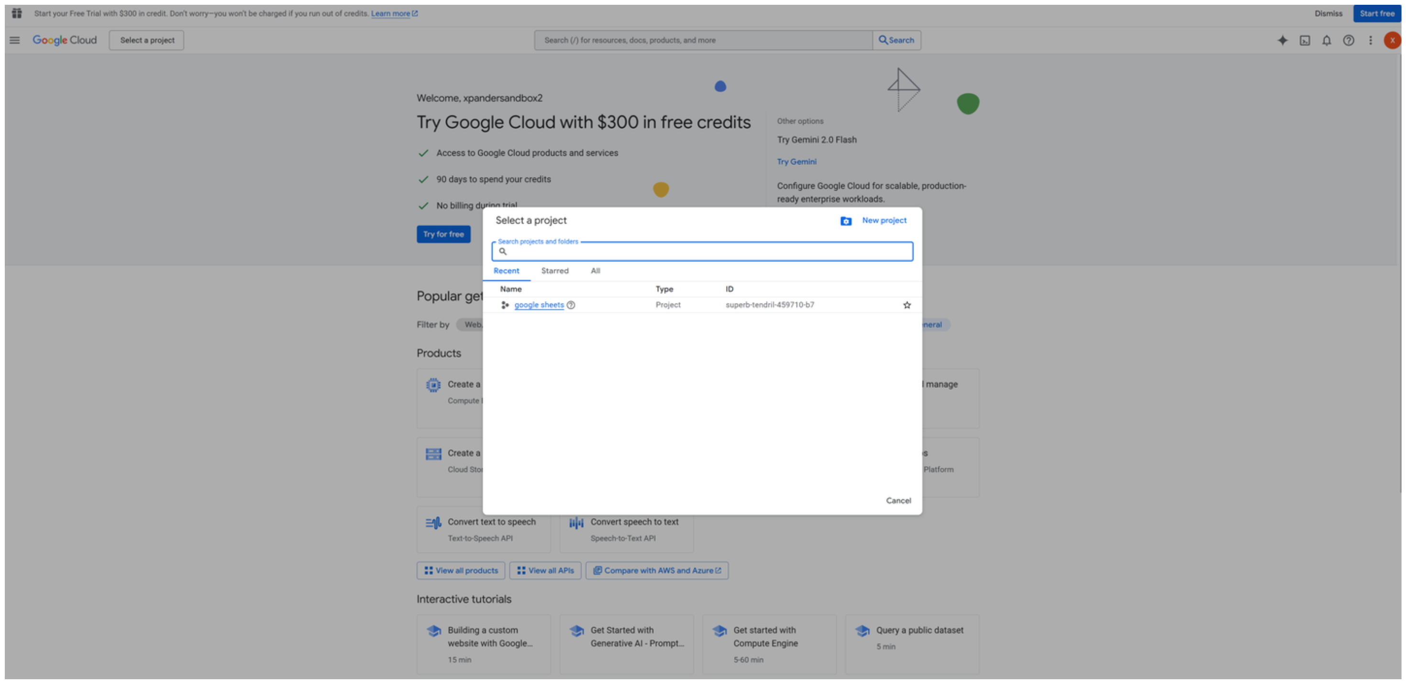Open the notifications bell
This screenshot has width=1406, height=684.
(1326, 40)
